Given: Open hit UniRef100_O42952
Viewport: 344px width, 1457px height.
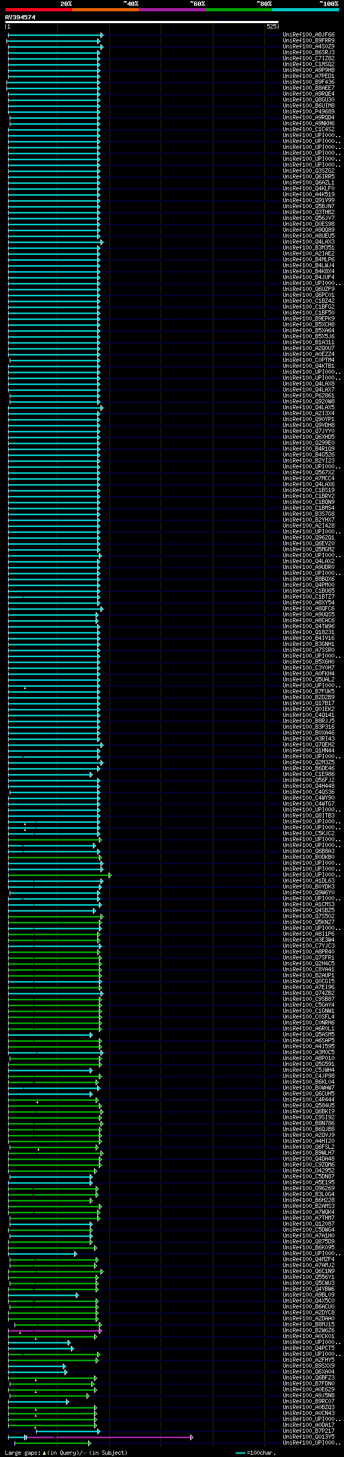Looking at the screenshot, I should click(x=309, y=1171).
